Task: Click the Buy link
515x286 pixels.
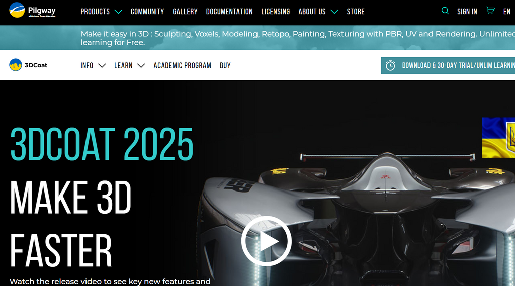Action: tap(225, 65)
